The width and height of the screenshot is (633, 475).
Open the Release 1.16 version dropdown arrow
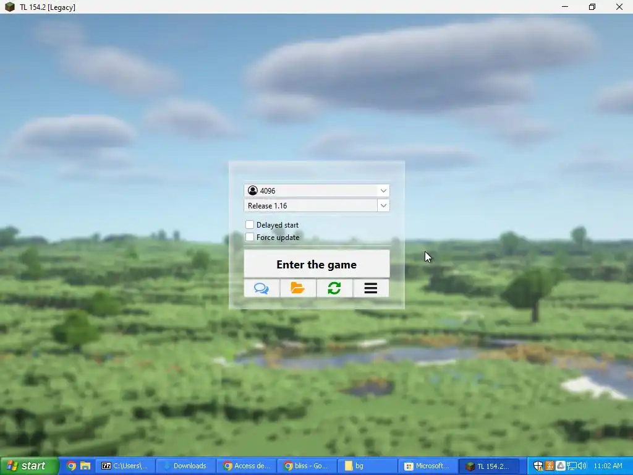click(x=383, y=205)
